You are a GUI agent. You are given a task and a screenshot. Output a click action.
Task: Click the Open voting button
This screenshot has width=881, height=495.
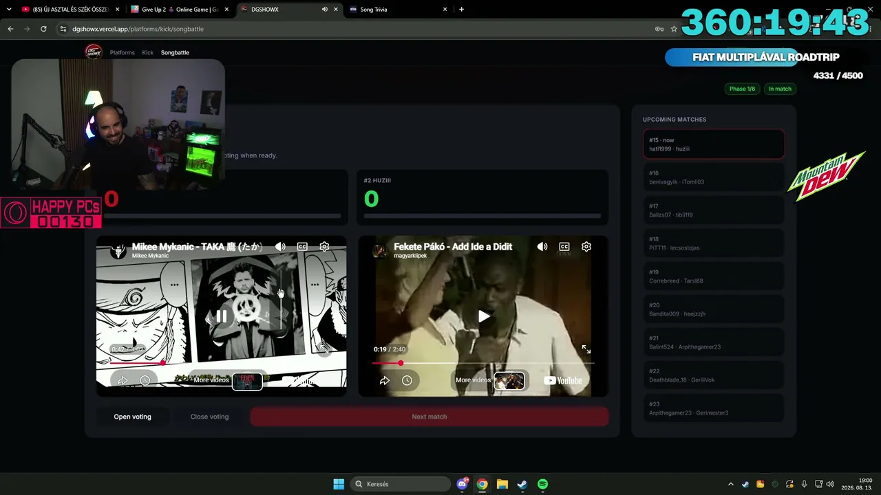[x=133, y=417]
